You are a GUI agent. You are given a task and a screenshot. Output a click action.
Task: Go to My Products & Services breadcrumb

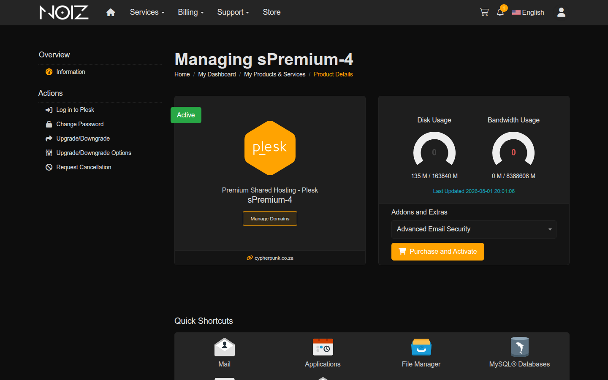click(x=275, y=74)
